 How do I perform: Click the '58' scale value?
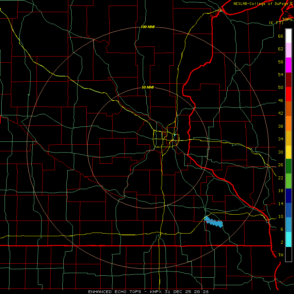click(x=281, y=62)
